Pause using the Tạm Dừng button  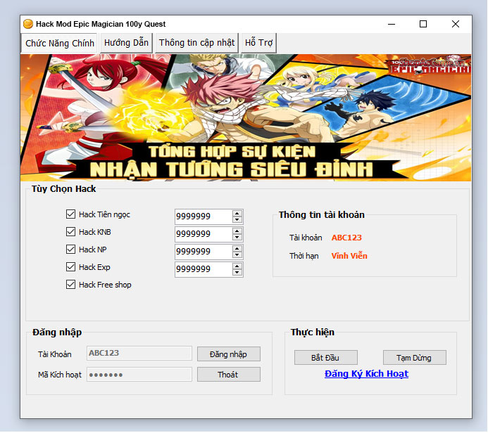415,358
